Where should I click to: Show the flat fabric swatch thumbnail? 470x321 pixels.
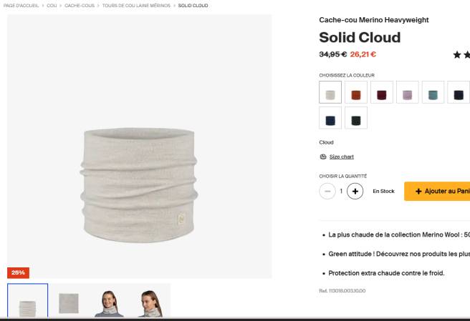click(69, 302)
